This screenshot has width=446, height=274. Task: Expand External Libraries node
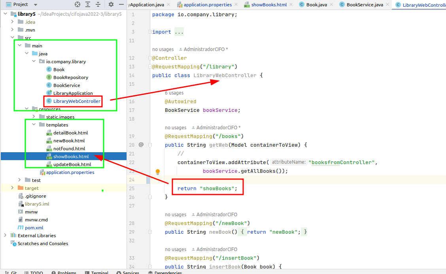click(x=6, y=235)
